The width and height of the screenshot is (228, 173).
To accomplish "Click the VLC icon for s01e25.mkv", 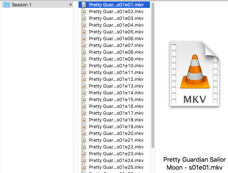I will [x=84, y=167].
